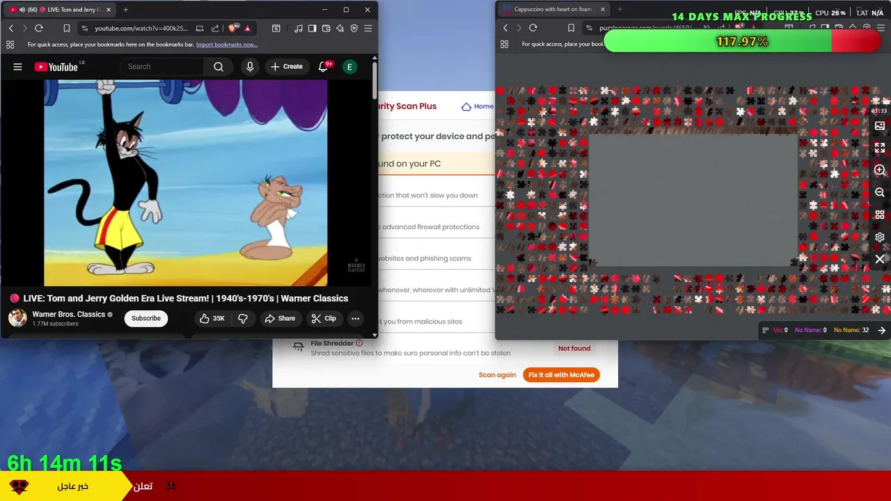Open Brave Shields icon in YouTube window

233,29
